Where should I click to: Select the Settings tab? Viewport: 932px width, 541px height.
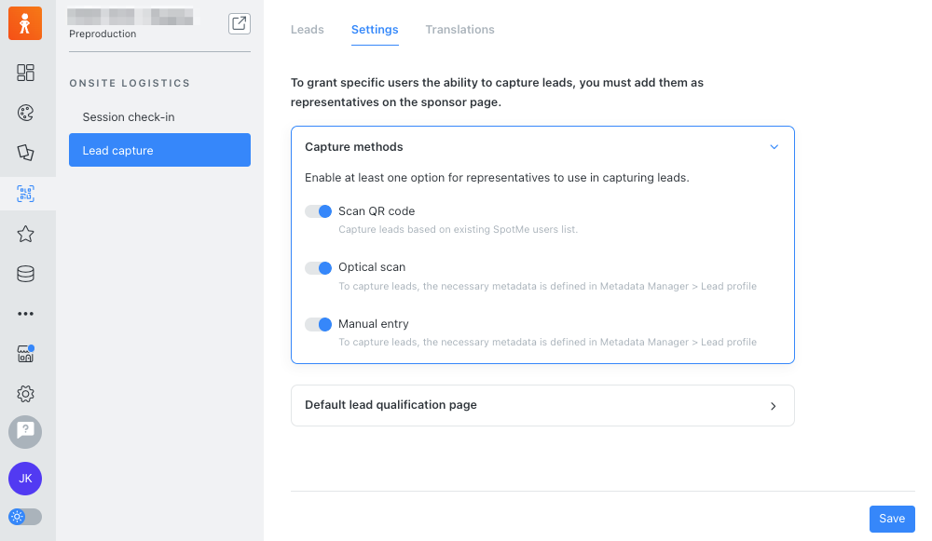[x=375, y=30]
